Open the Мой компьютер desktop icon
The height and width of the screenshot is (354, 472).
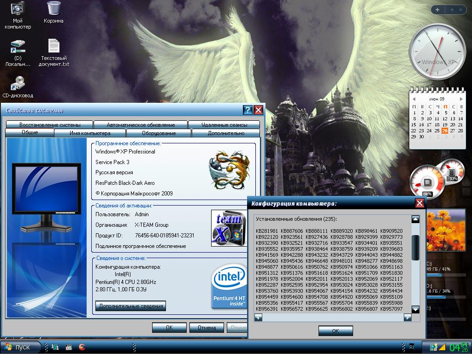click(18, 15)
